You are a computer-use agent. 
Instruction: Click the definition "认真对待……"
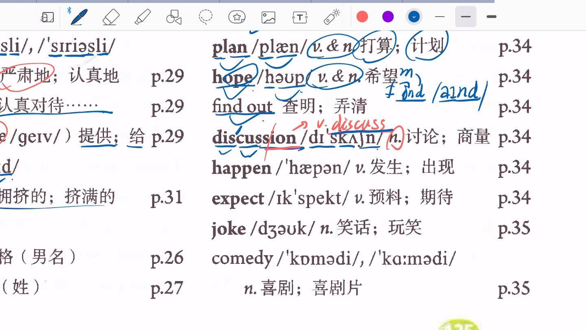click(x=49, y=106)
